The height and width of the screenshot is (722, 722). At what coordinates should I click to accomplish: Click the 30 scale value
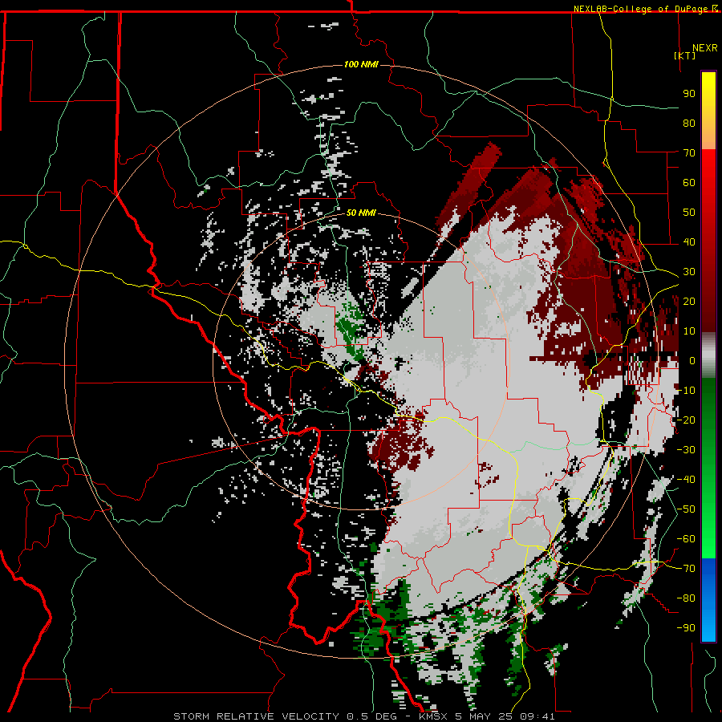[689, 272]
